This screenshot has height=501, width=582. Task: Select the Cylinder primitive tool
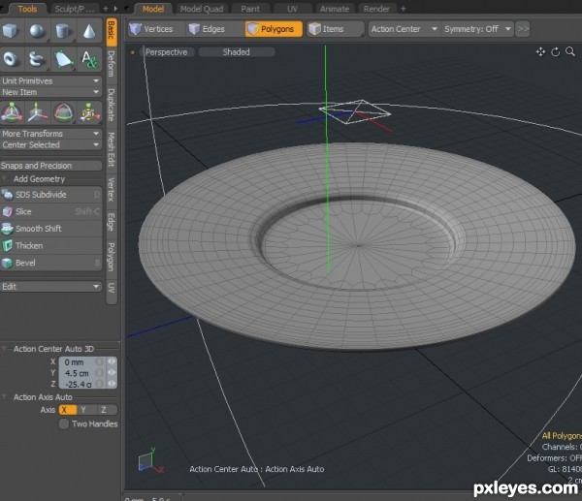point(63,31)
